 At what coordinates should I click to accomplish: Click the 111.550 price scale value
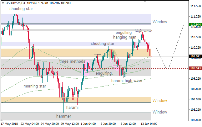(x=195, y=6)
